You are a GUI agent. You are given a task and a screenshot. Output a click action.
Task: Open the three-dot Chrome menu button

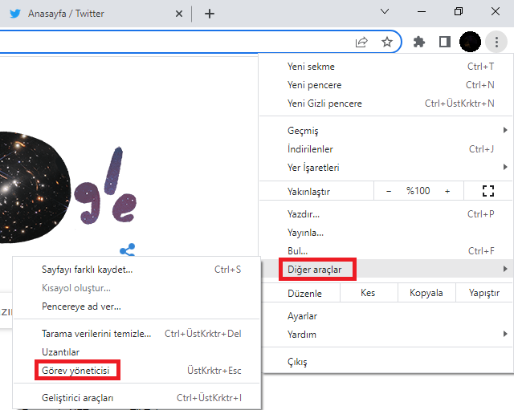(496, 42)
